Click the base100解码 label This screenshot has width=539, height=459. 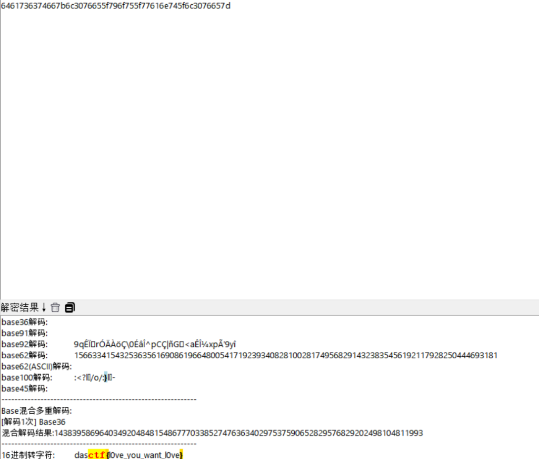click(x=26, y=377)
